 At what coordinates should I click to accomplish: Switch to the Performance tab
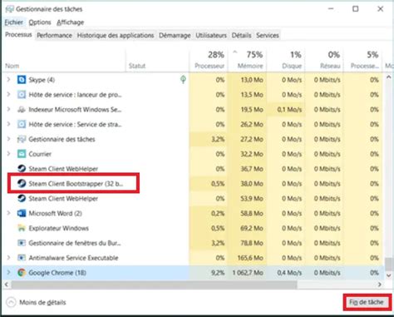(x=54, y=36)
